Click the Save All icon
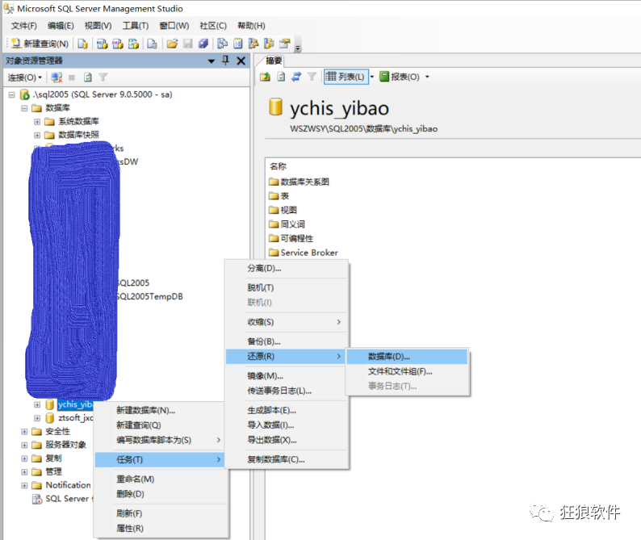641x540 pixels. tap(203, 44)
